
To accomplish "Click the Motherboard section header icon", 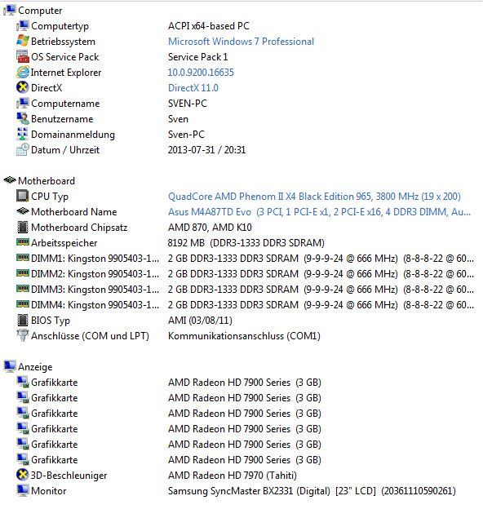I will click(x=10, y=180).
